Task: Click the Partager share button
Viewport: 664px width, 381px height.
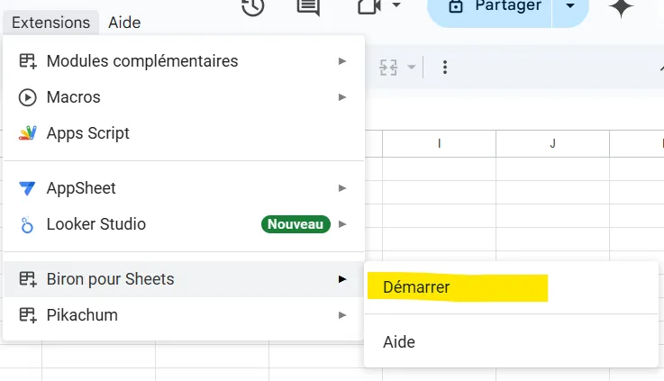Action: click(489, 8)
